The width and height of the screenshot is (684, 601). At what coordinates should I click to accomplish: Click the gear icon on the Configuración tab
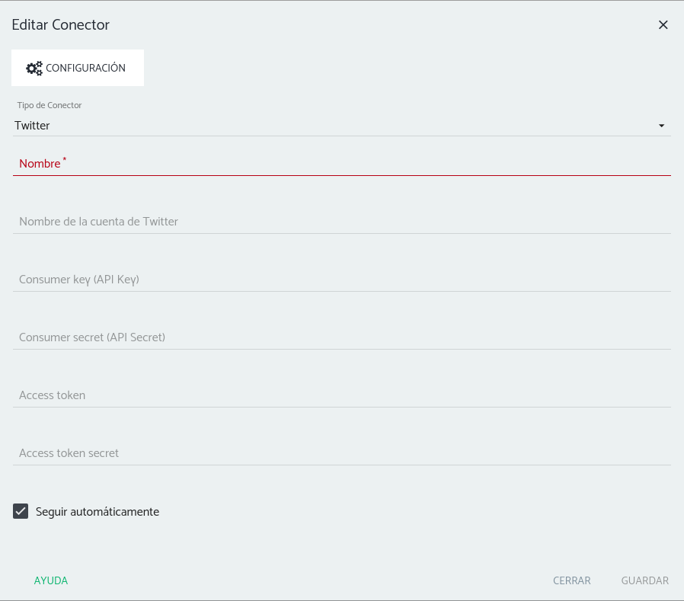[34, 68]
